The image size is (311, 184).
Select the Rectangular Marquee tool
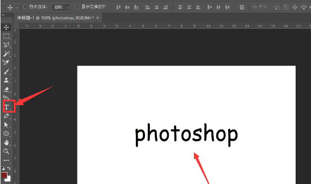(6, 36)
